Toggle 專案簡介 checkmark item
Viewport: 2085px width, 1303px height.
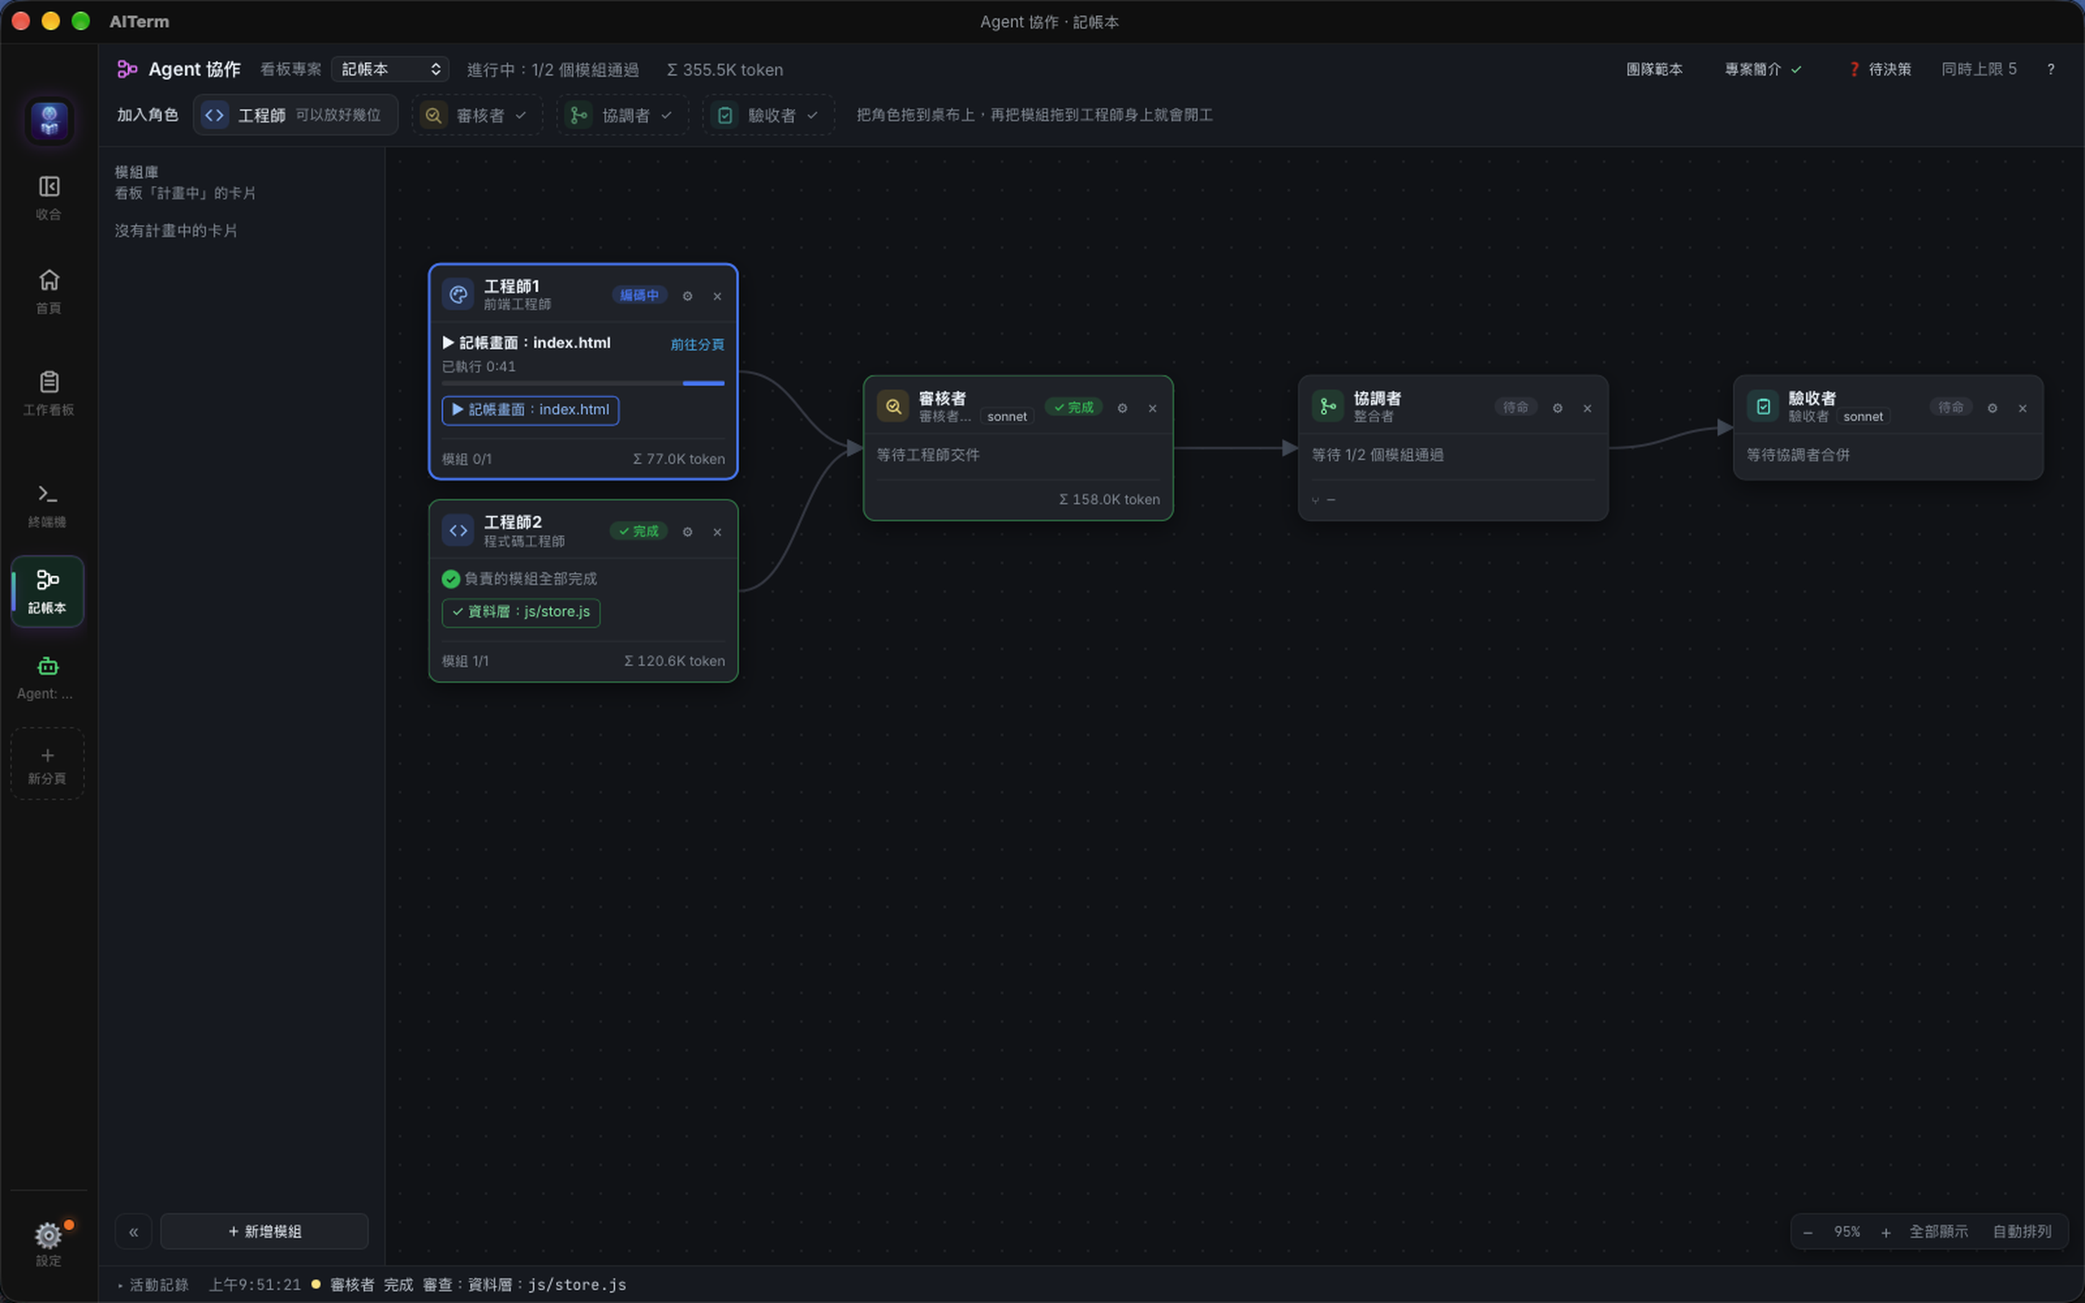[x=1763, y=69]
